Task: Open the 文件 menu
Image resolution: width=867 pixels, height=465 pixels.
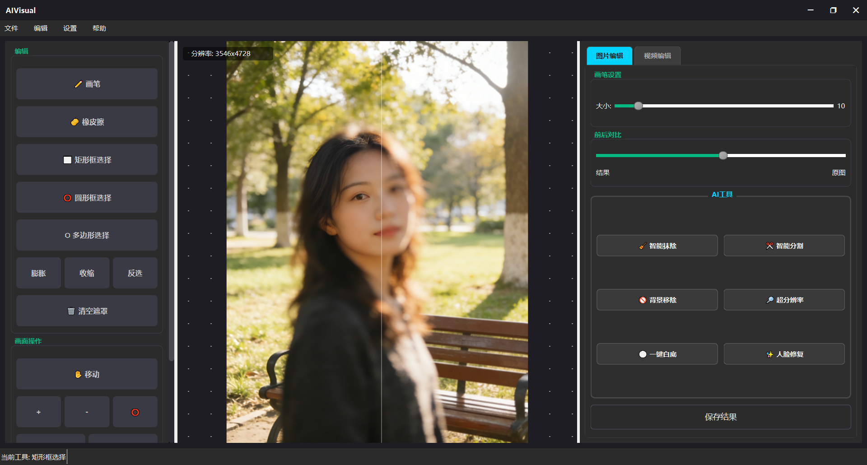Action: [x=11, y=28]
